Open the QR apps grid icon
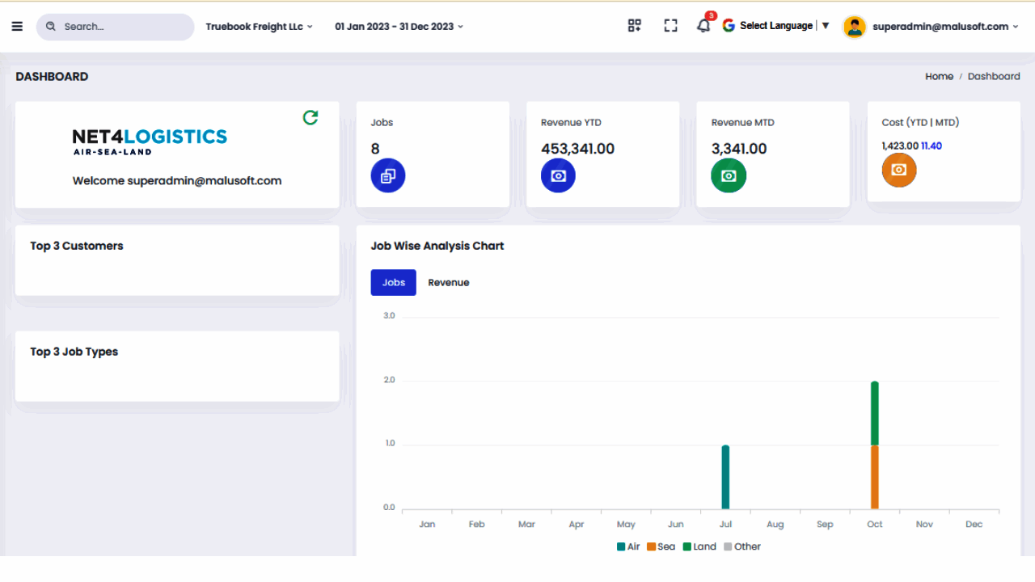Viewport: 1035px width, 582px height. pos(635,26)
